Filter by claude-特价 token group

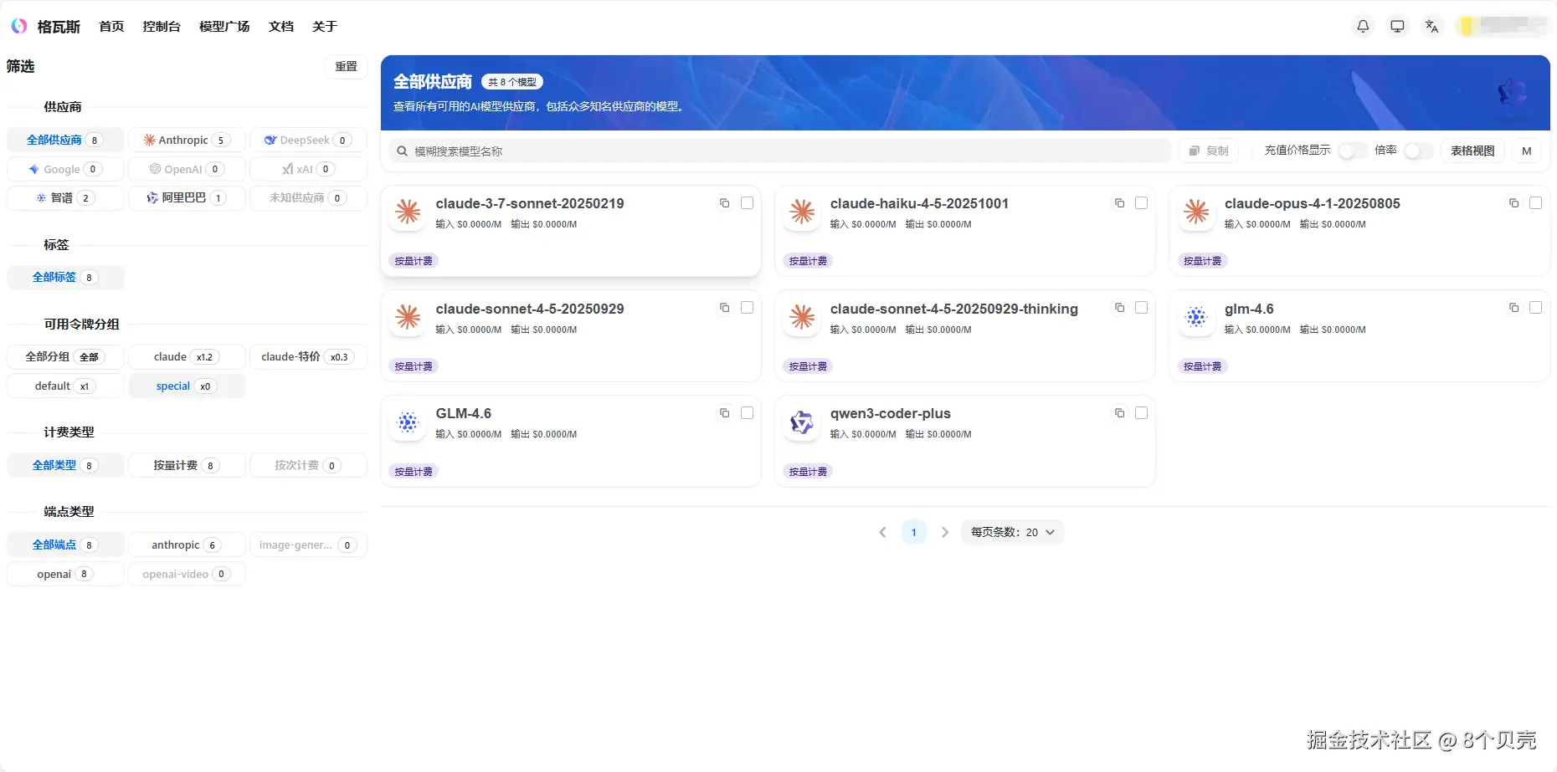coord(308,357)
